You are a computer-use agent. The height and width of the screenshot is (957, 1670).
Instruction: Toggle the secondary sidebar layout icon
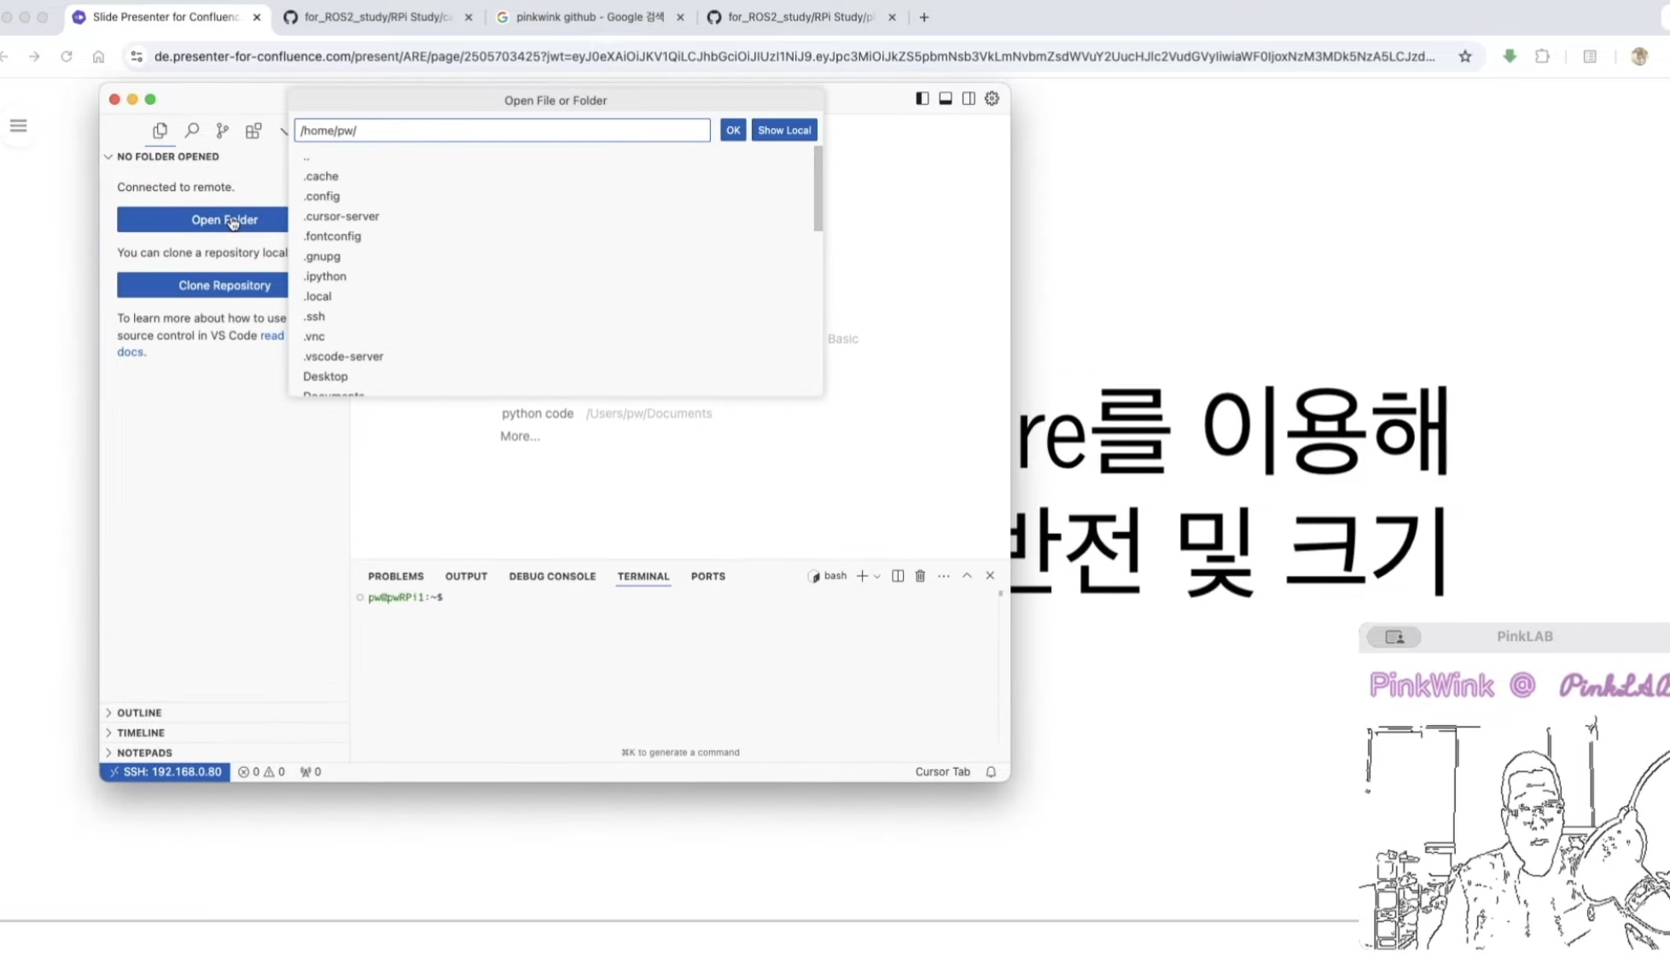click(x=969, y=99)
